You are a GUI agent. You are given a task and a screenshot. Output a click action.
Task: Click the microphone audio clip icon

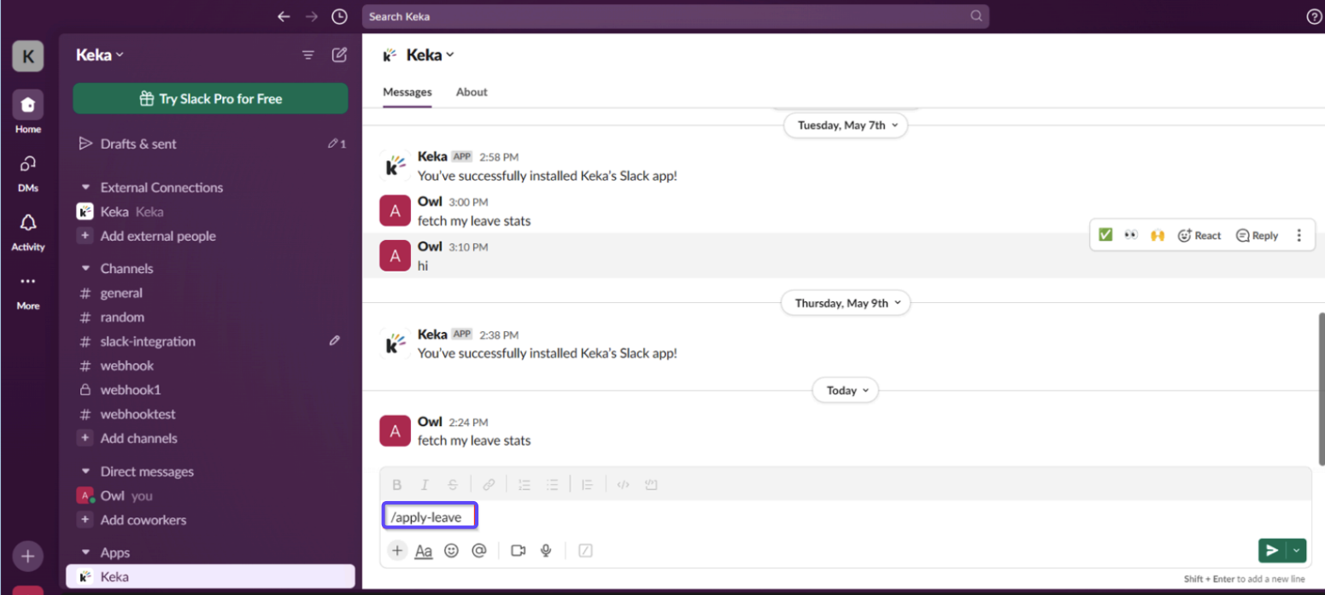click(546, 551)
